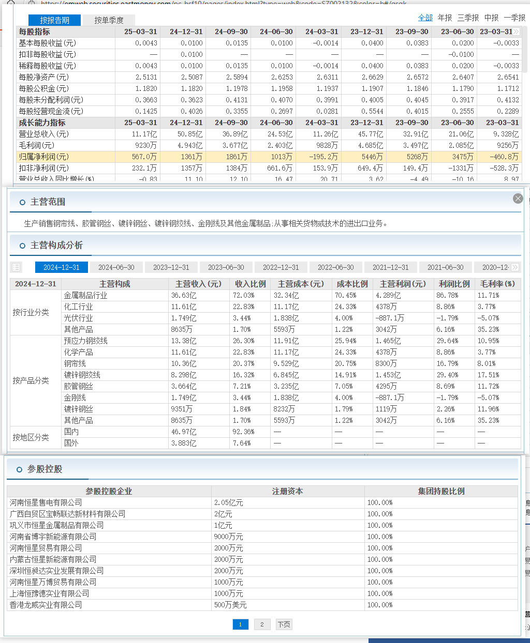
Task: Select the 稀释每股收益(元) row label
Action: click(x=47, y=66)
